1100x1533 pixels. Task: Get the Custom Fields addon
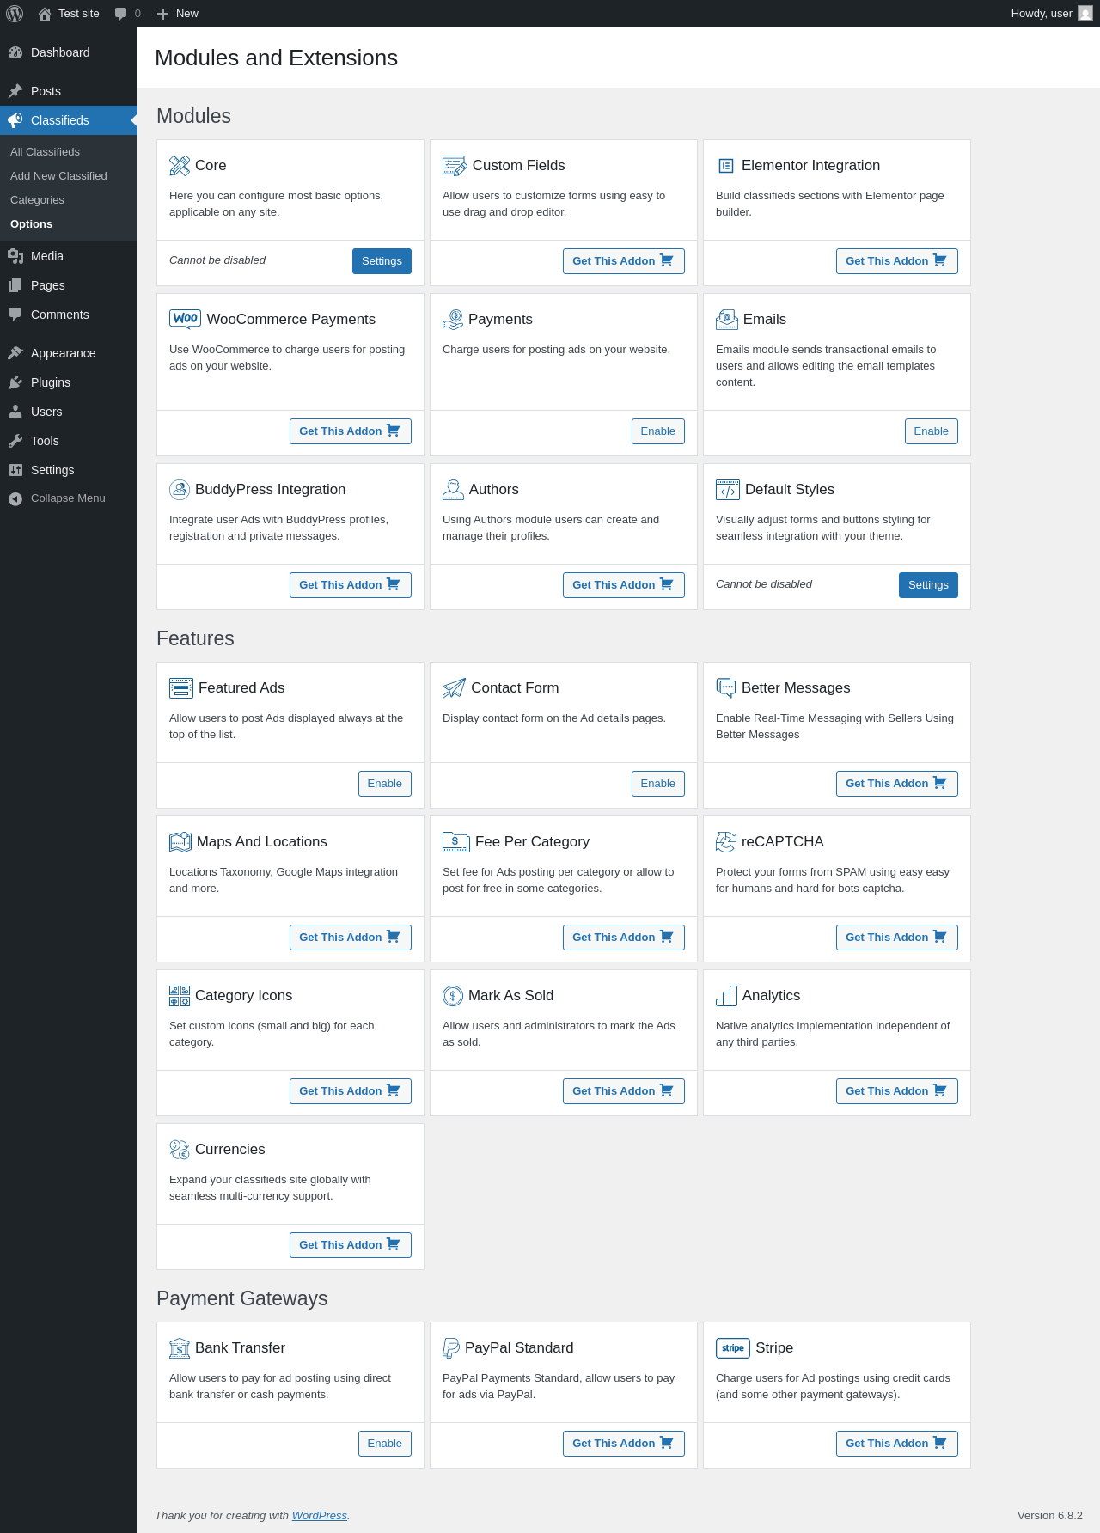tap(624, 261)
